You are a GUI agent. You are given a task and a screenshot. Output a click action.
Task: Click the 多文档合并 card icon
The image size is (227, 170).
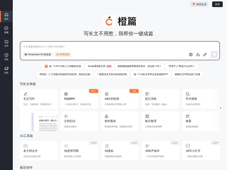26,146
